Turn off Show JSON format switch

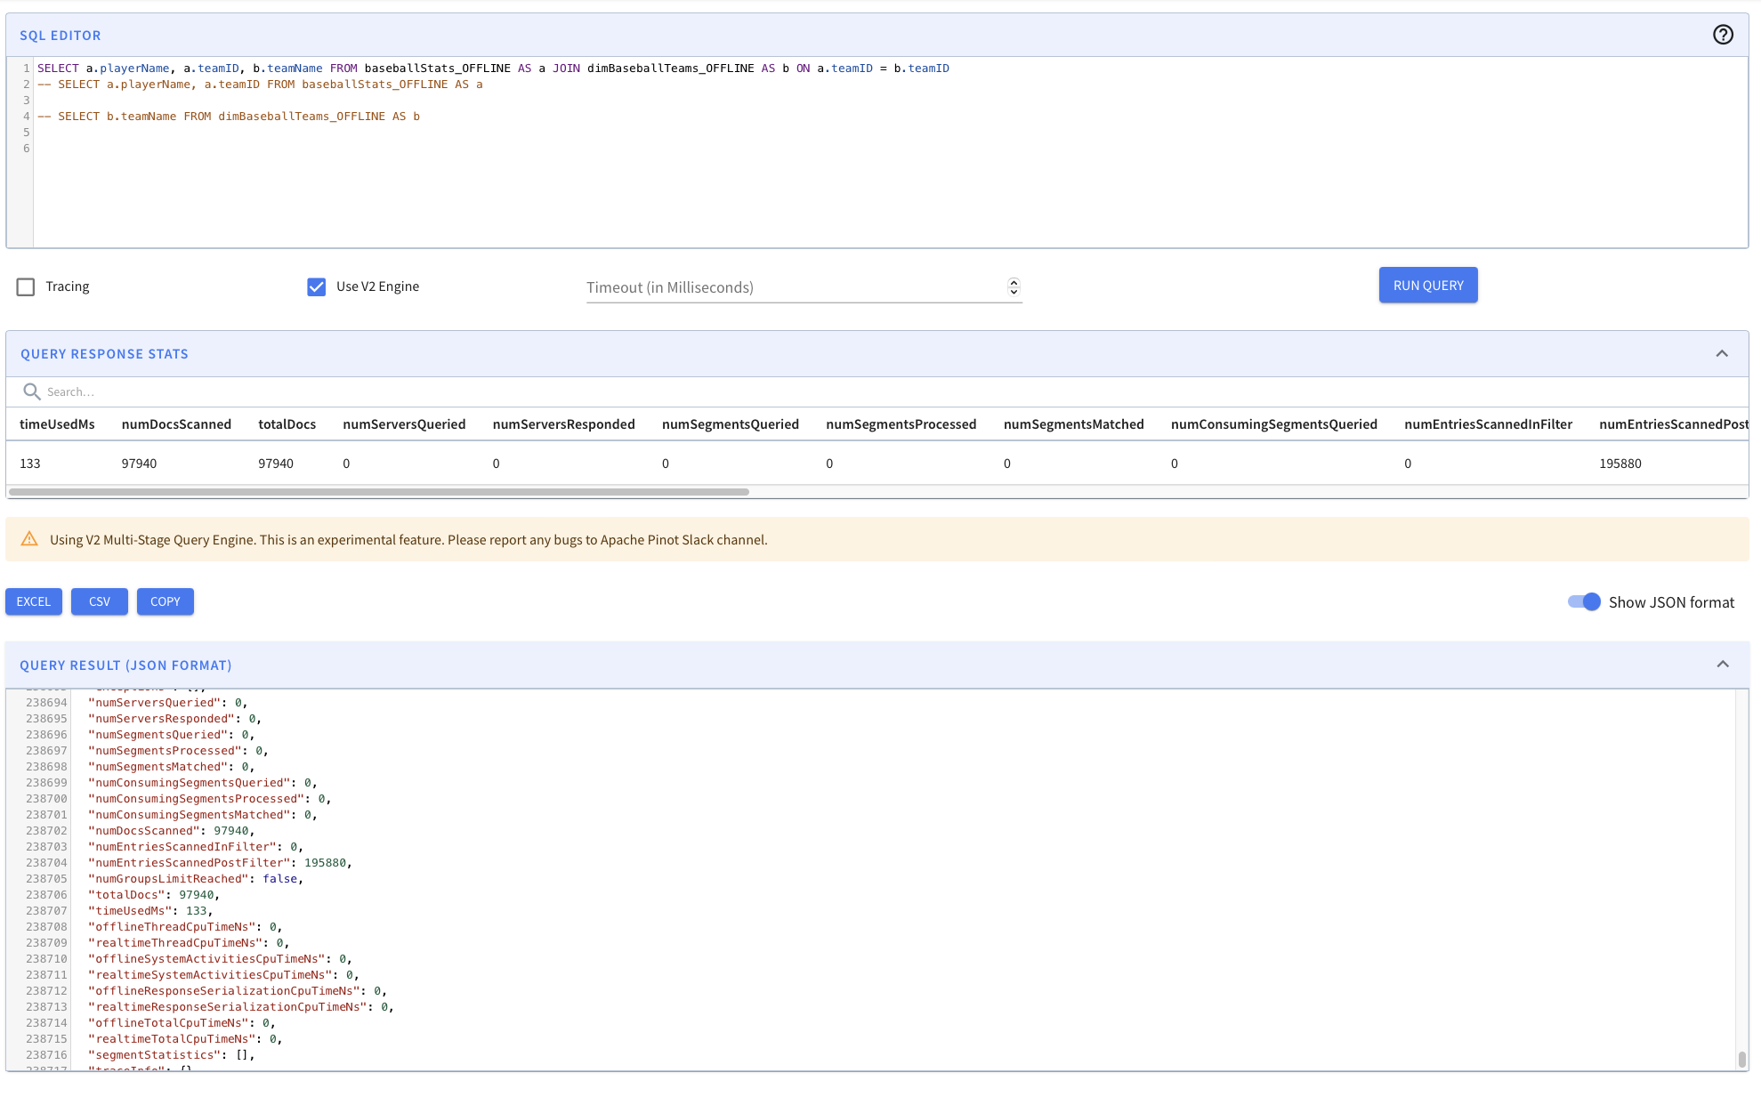pyautogui.click(x=1584, y=602)
